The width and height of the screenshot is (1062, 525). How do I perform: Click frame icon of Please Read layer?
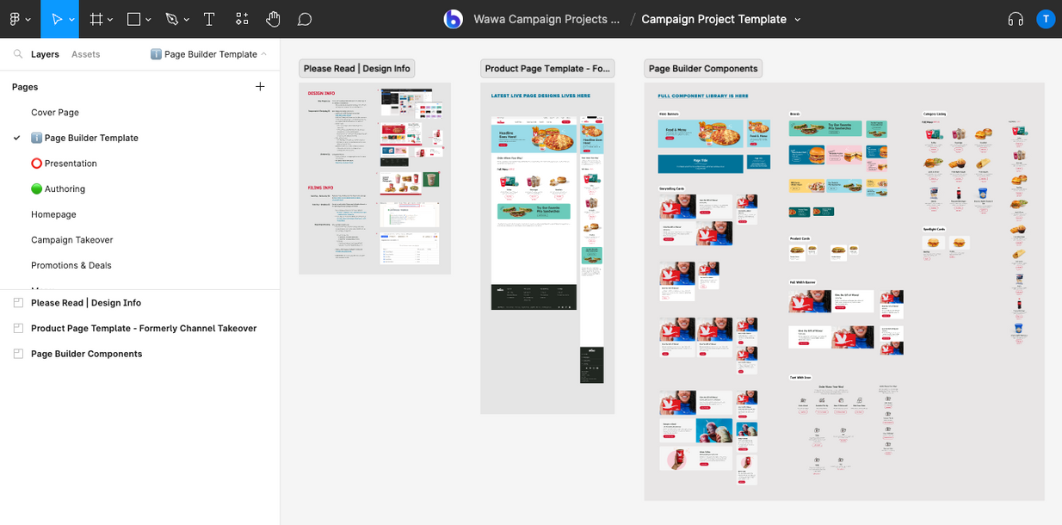click(x=18, y=303)
